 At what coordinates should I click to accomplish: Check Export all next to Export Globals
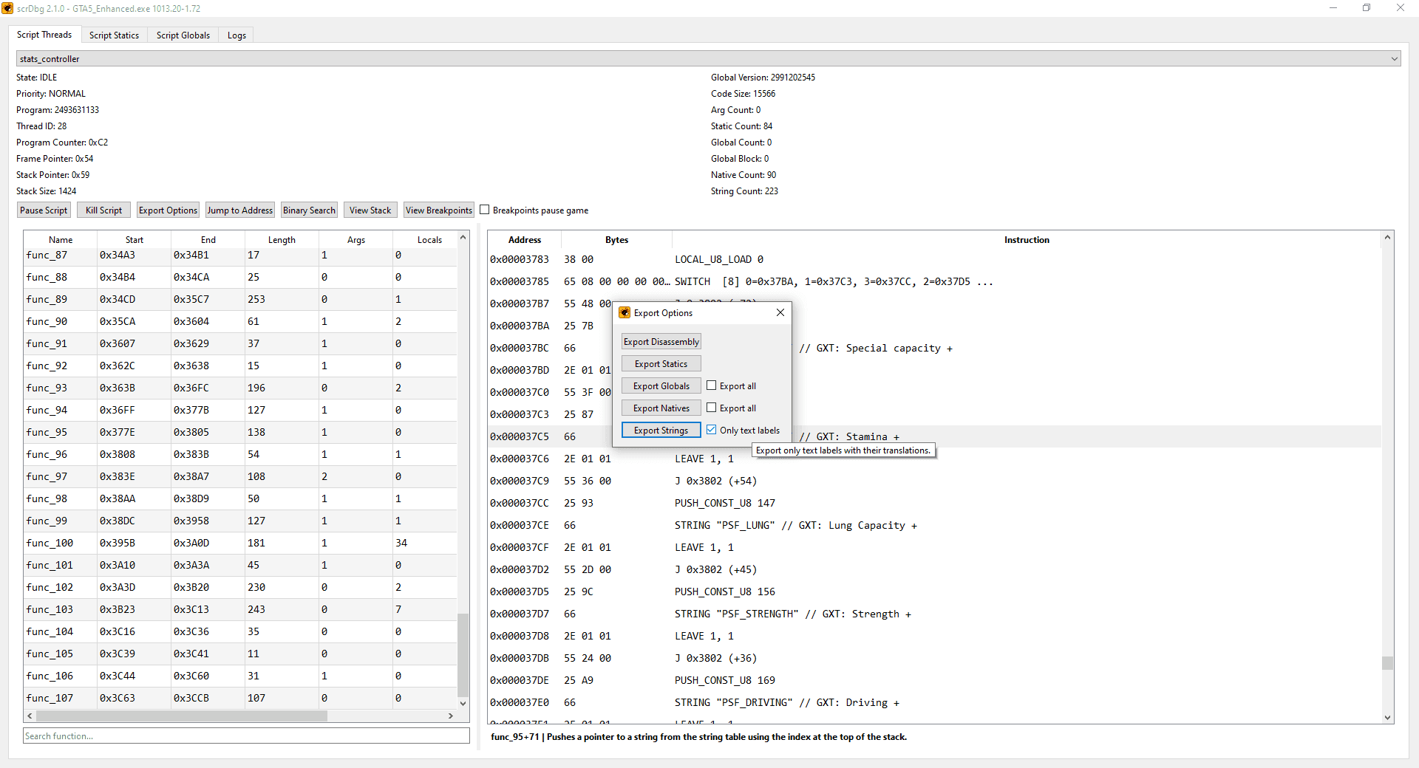click(x=711, y=385)
